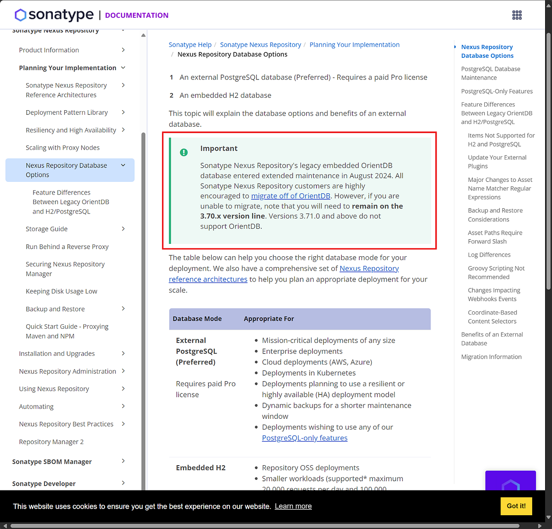Click the Appropriate For column header
The width and height of the screenshot is (552, 529).
[269, 319]
